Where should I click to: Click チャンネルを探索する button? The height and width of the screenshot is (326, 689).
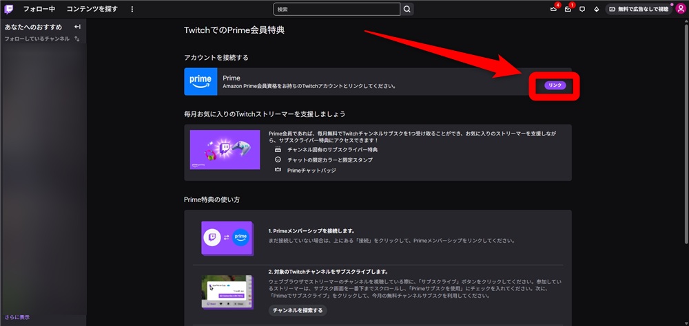(298, 311)
